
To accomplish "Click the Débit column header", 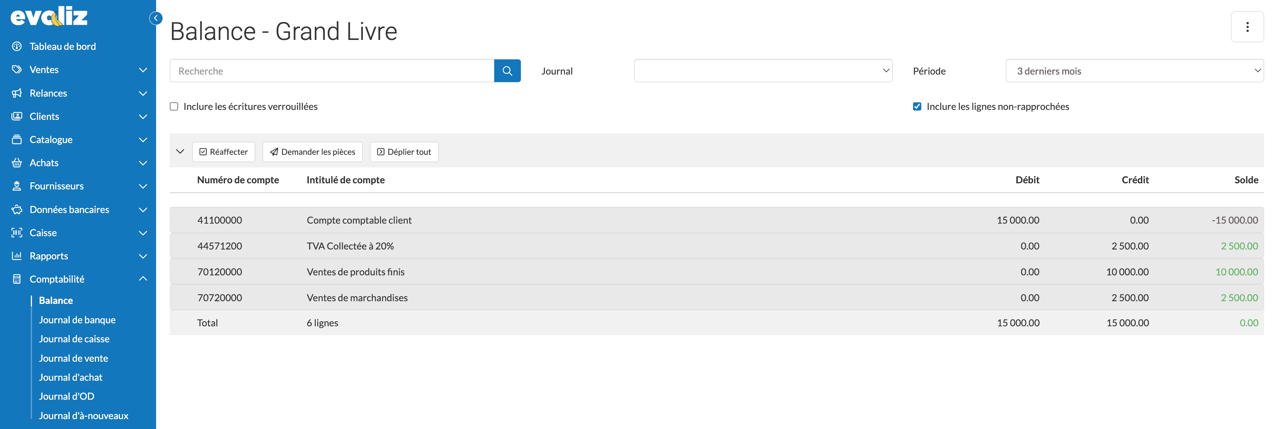I will tap(1027, 180).
